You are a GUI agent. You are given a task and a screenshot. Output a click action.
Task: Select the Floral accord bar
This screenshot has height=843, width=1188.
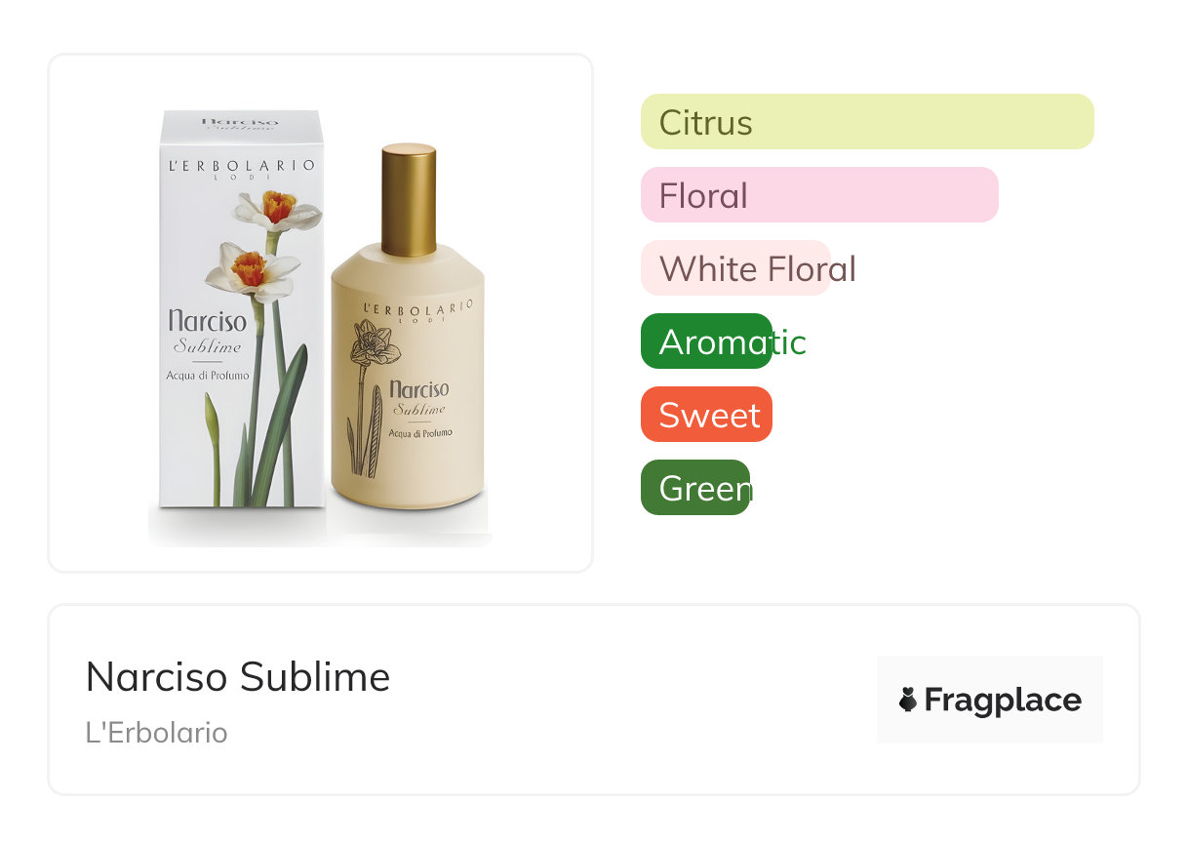pyautogui.click(x=818, y=195)
